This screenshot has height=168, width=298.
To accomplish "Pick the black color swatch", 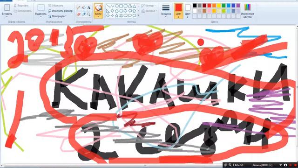I will 195,6.
